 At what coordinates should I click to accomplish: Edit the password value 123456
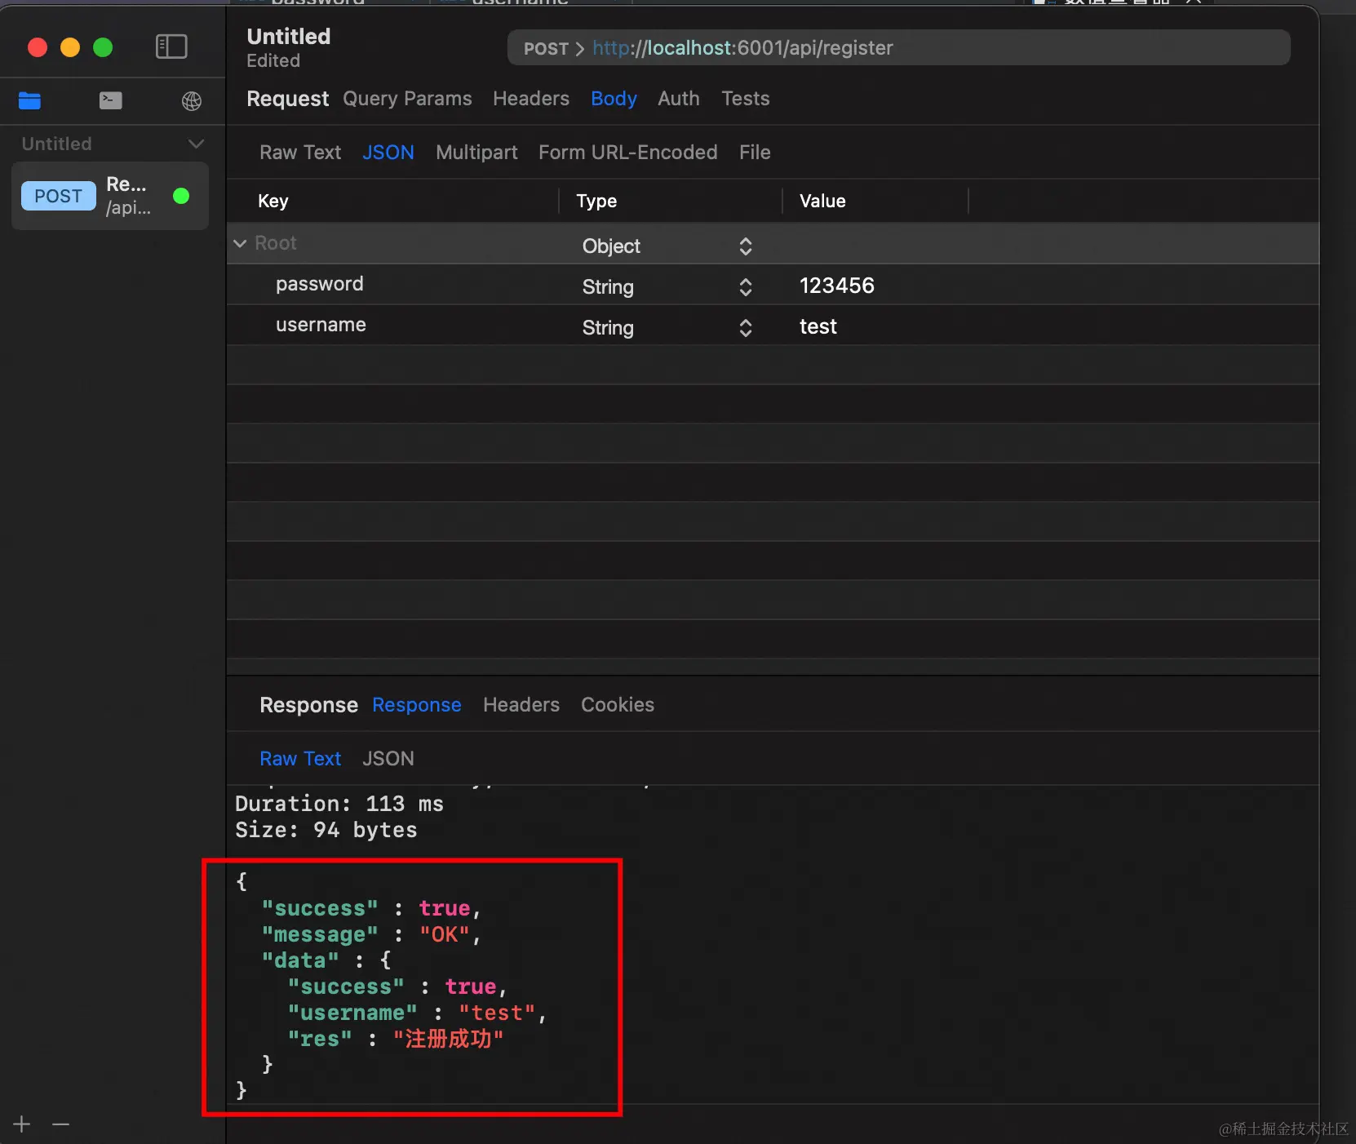coord(837,286)
